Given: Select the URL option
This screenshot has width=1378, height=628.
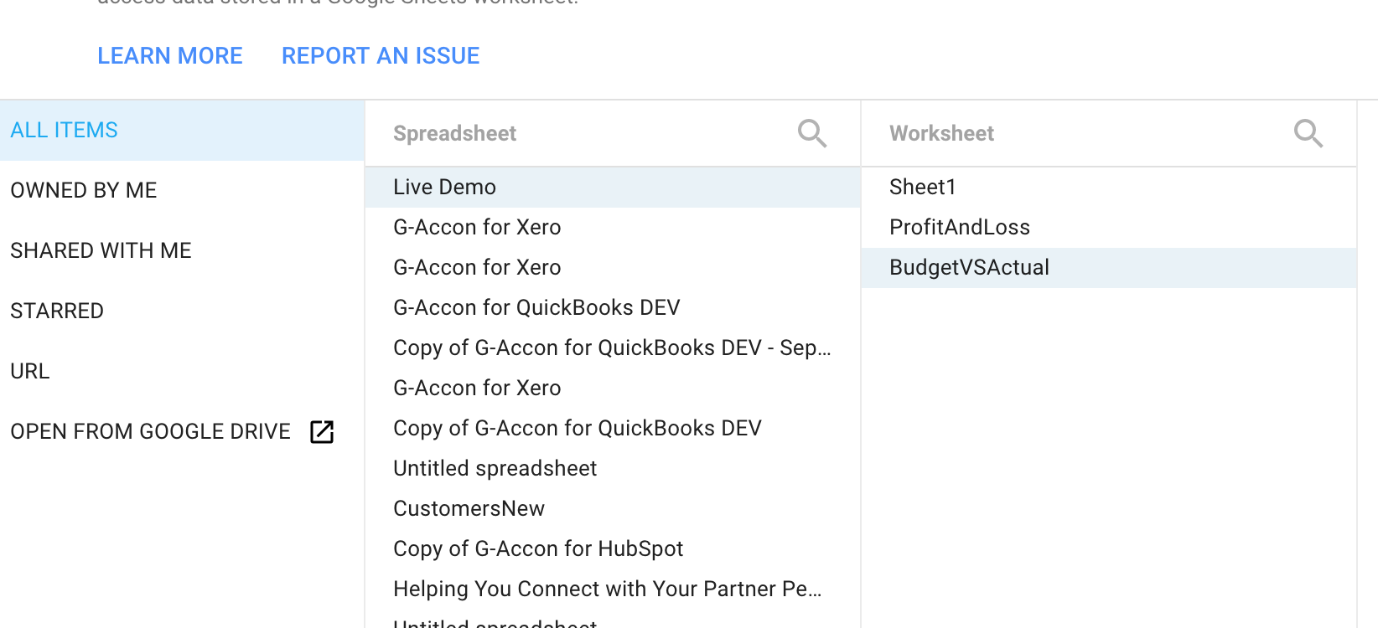Looking at the screenshot, I should [x=30, y=372].
